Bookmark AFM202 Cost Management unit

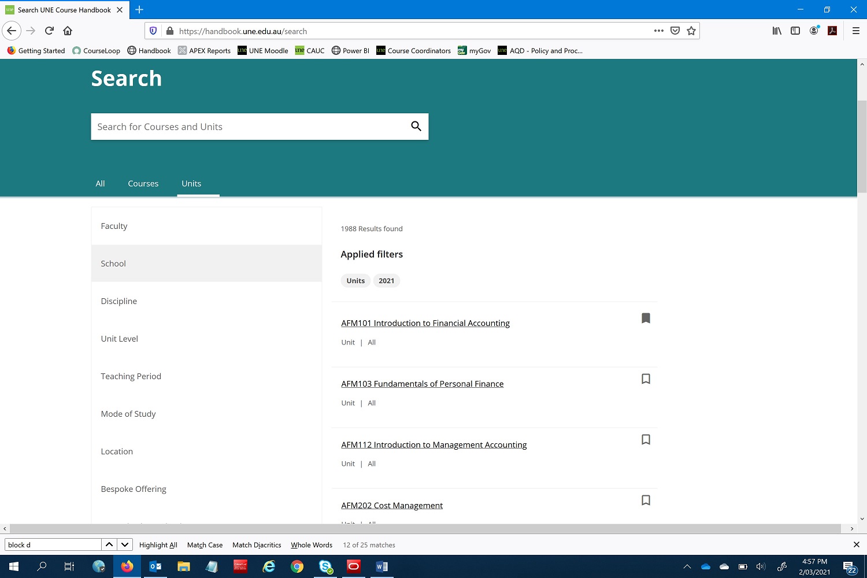click(646, 500)
